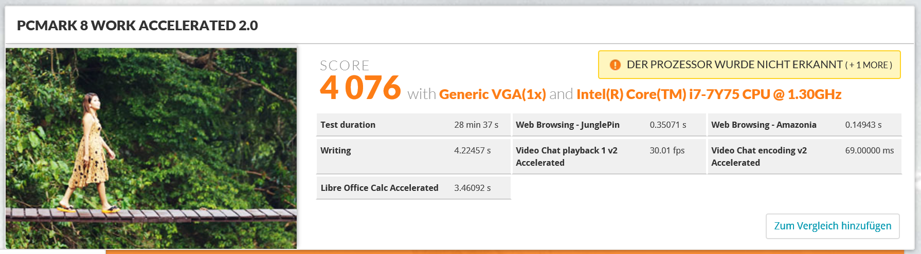
Task: Select the 69.00000 ms encoding value
Action: click(x=869, y=150)
